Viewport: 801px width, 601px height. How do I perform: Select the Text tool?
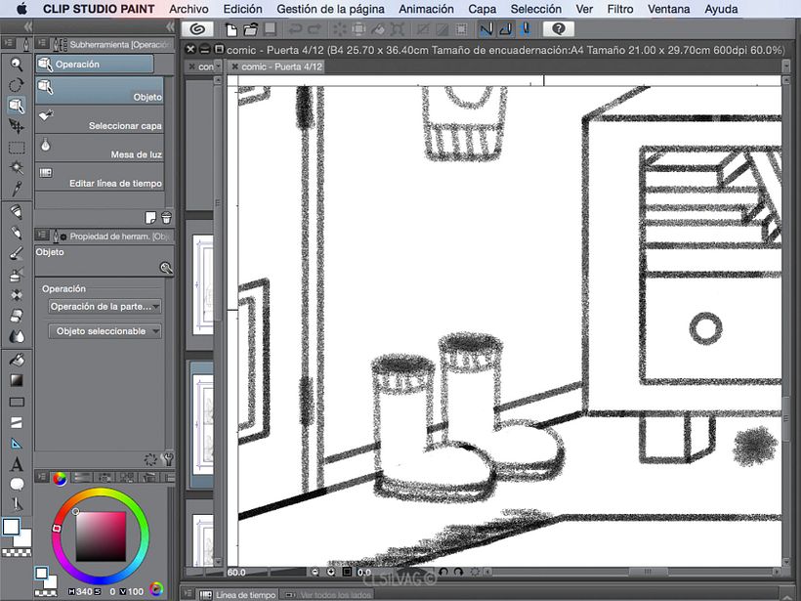17,464
